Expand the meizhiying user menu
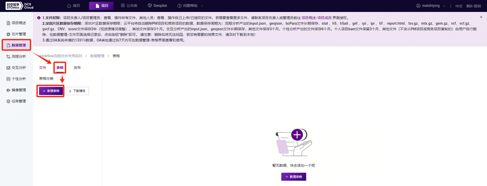This screenshot has height=186, width=487. click(431, 6)
